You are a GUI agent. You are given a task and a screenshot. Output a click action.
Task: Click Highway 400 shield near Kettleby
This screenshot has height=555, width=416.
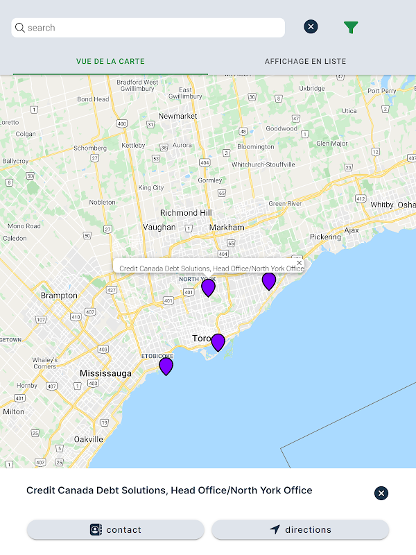pos(122,123)
